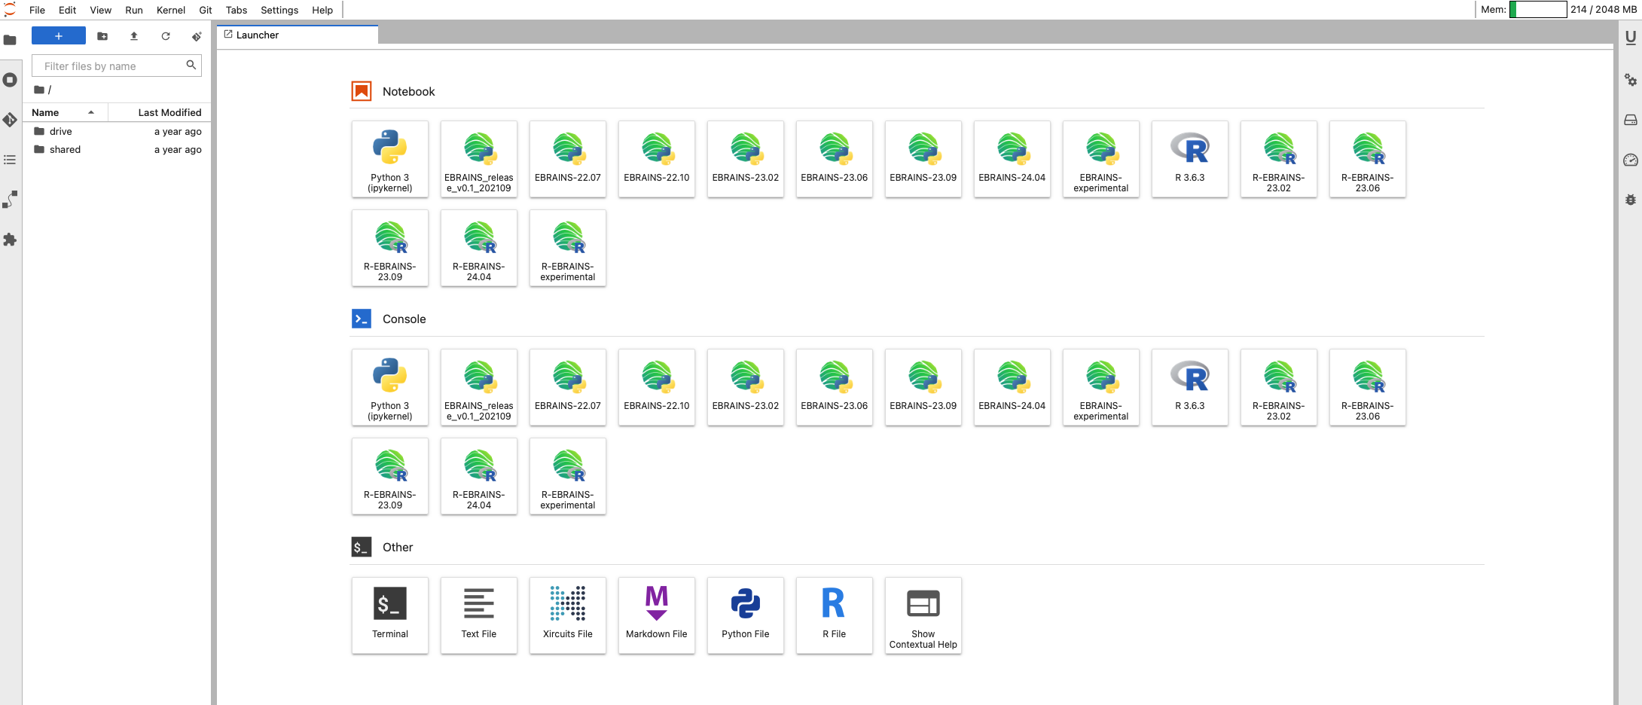Open the Git sidebar icon
The image size is (1642, 705).
tap(10, 120)
